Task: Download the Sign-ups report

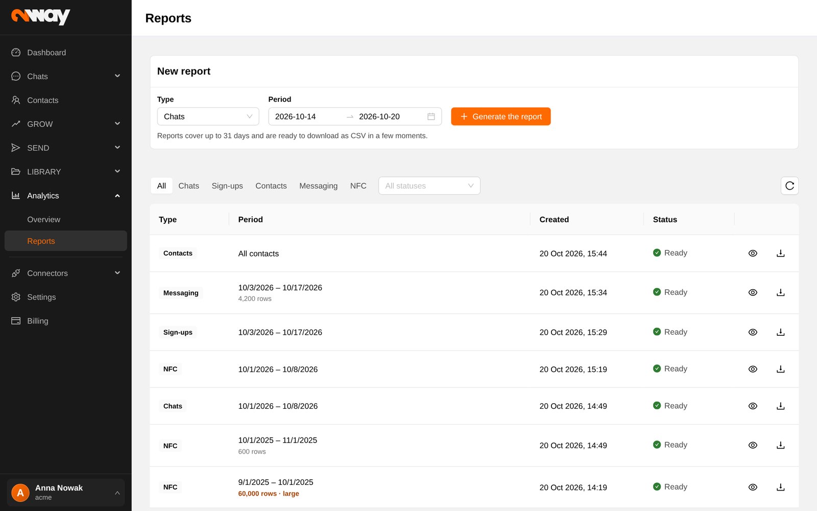Action: tap(780, 332)
